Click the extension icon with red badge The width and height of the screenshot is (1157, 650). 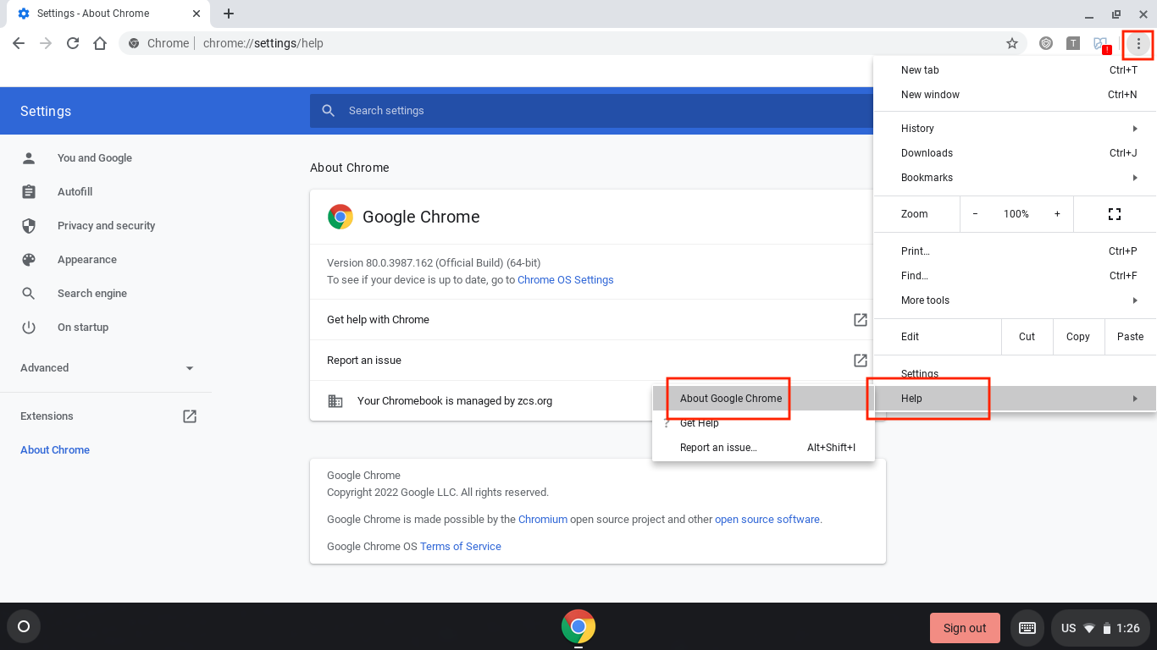[x=1101, y=43]
